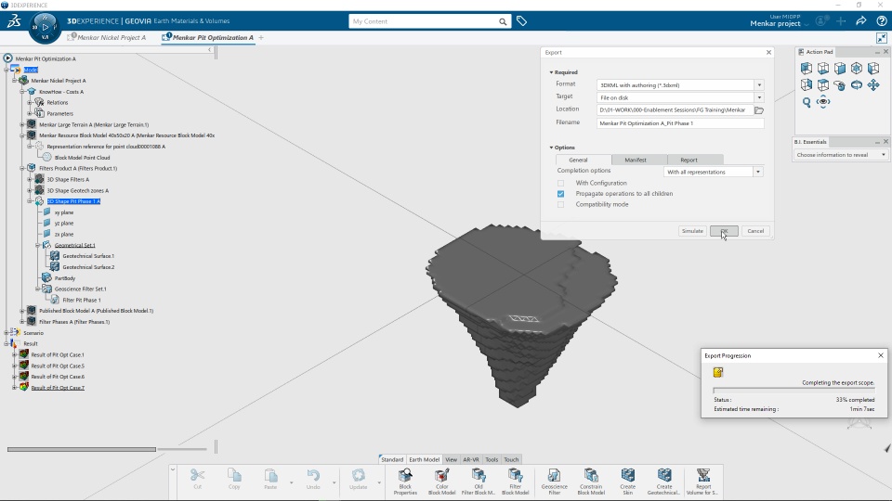Screen dimensions: 892x501
Task: Open the Completion options dropdown
Action: 713,172
